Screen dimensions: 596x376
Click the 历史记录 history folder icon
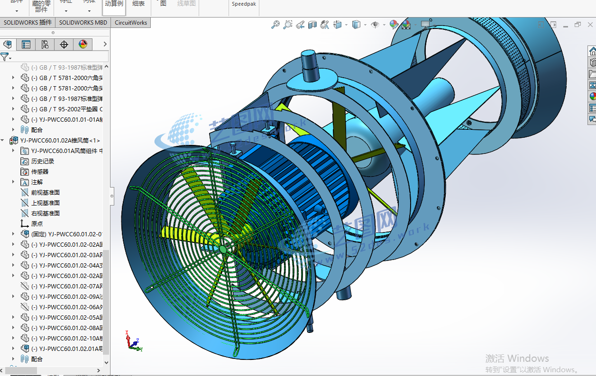point(25,161)
